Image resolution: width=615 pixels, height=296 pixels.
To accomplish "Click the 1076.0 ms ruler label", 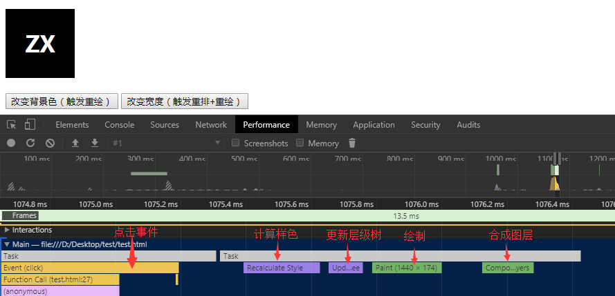I will [x=421, y=204].
